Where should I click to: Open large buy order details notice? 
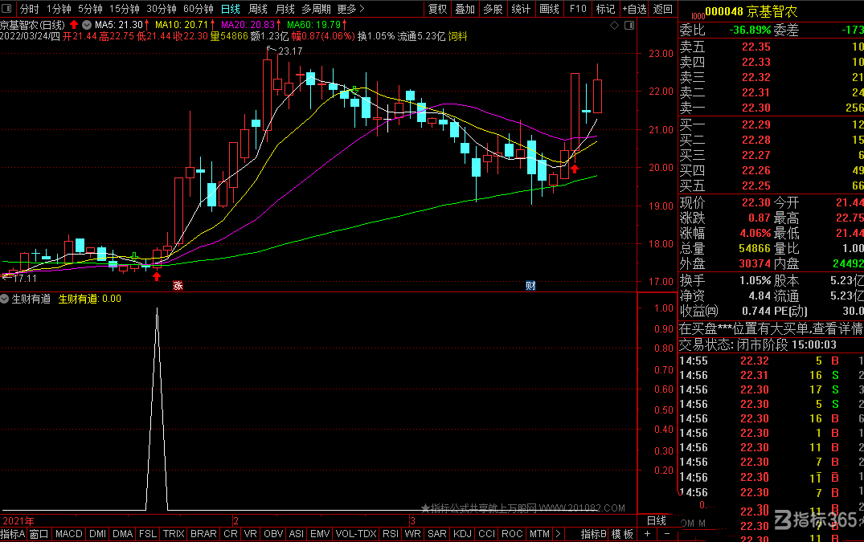(771, 329)
